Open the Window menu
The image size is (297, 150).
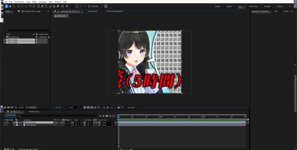(x=58, y=2)
